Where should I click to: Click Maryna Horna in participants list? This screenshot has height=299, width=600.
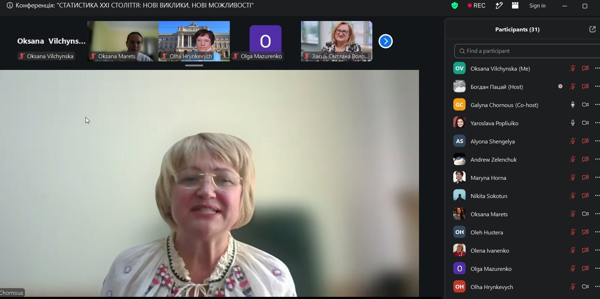click(488, 178)
